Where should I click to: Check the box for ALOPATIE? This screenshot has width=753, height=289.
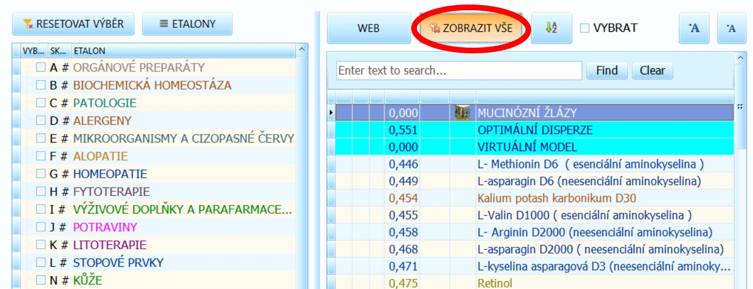(41, 156)
